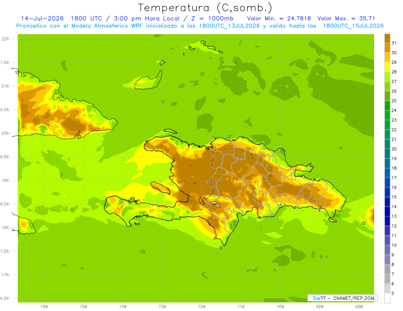This screenshot has height=311, width=403.
Task: Click the longitude axis label "68W"
Action: point(359,307)
